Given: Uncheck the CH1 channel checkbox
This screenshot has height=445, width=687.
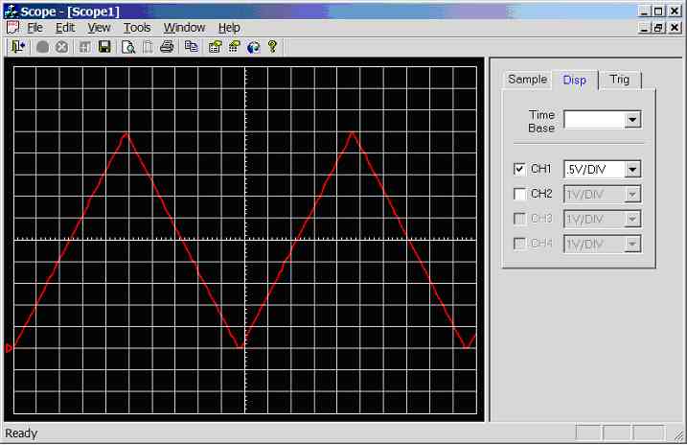Looking at the screenshot, I should coord(519,169).
